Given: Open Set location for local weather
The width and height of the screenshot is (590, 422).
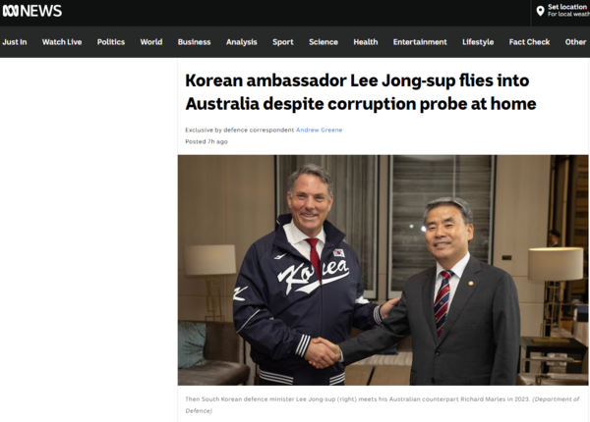Looking at the screenshot, I should tap(563, 11).
